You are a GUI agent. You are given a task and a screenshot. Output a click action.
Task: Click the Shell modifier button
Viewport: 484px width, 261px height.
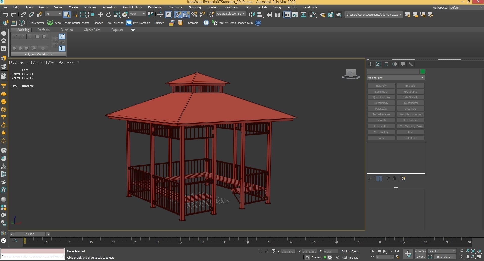pyautogui.click(x=410, y=132)
